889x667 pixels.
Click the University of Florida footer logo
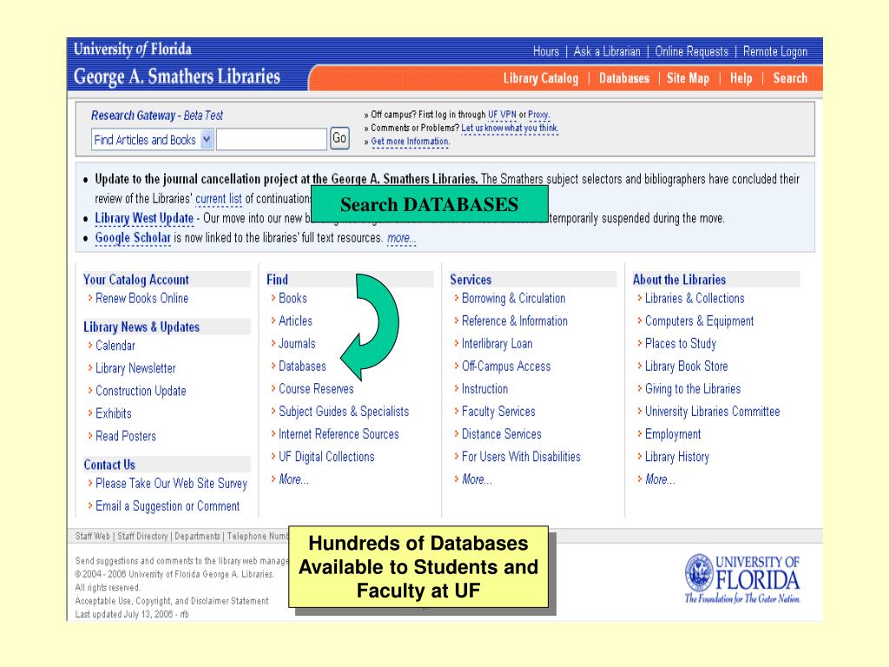pyautogui.click(x=742, y=579)
